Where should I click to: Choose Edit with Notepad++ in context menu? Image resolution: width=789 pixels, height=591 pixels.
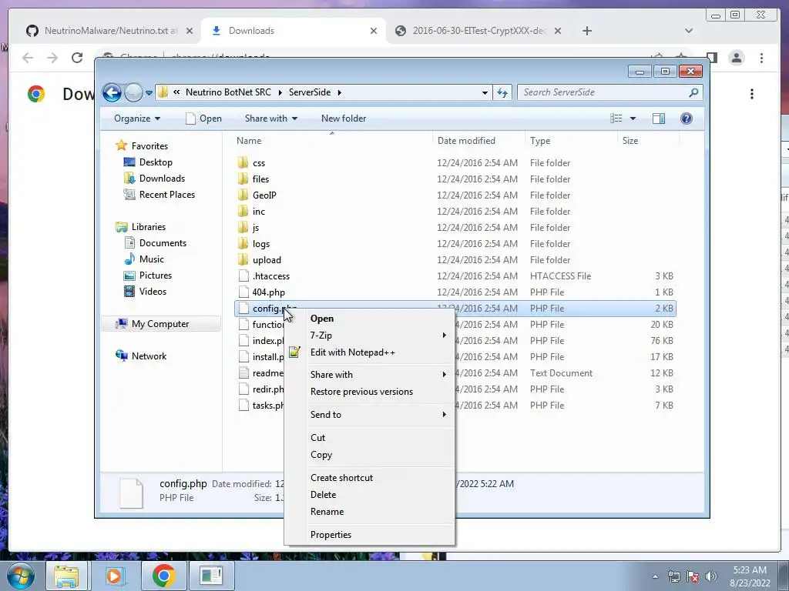[369, 352]
